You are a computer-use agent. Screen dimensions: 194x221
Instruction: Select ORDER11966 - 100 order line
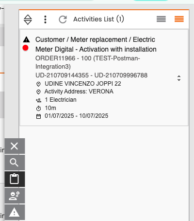(x=88, y=62)
